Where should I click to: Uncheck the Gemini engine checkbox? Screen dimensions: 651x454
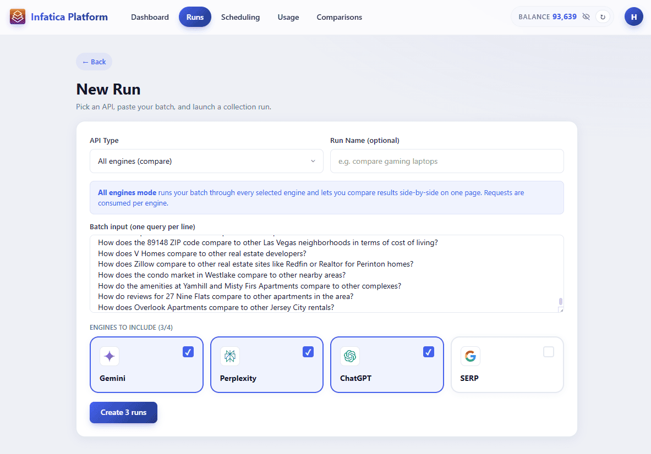click(188, 352)
